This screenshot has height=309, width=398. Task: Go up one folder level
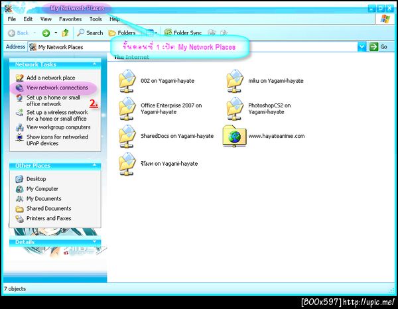coord(65,32)
